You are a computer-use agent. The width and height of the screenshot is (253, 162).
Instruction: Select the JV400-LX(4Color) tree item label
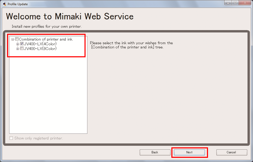tap(40, 44)
